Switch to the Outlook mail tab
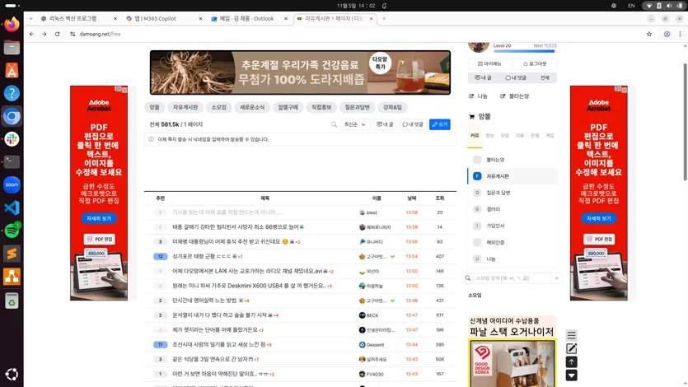 [249, 18]
